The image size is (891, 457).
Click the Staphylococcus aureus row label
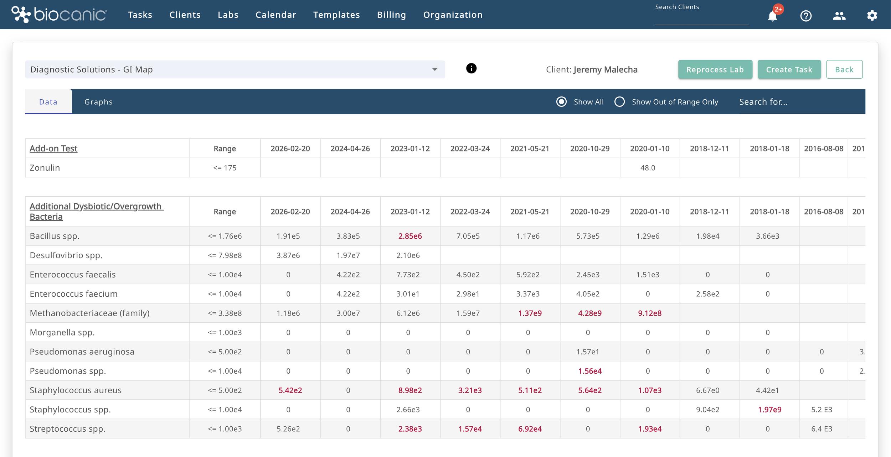[76, 390]
